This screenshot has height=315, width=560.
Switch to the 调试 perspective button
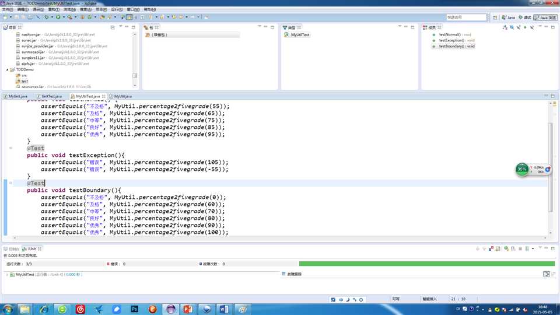point(524,17)
